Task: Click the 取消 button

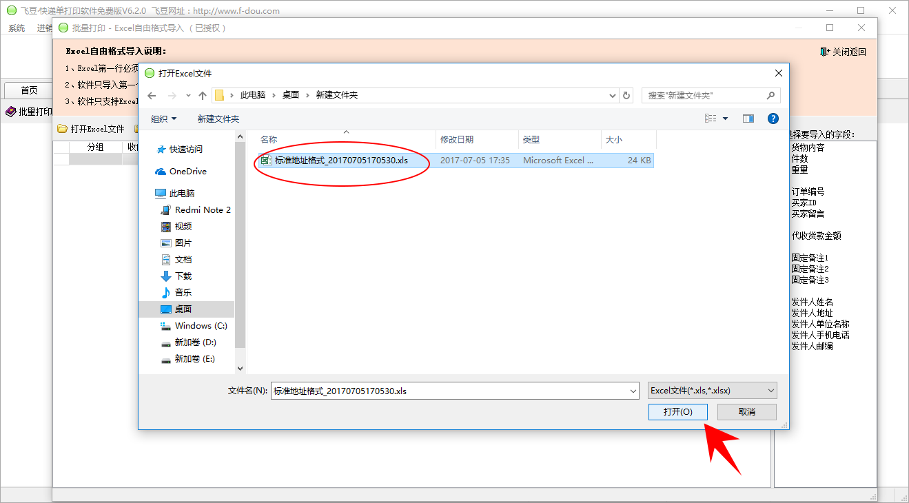Action: [747, 411]
